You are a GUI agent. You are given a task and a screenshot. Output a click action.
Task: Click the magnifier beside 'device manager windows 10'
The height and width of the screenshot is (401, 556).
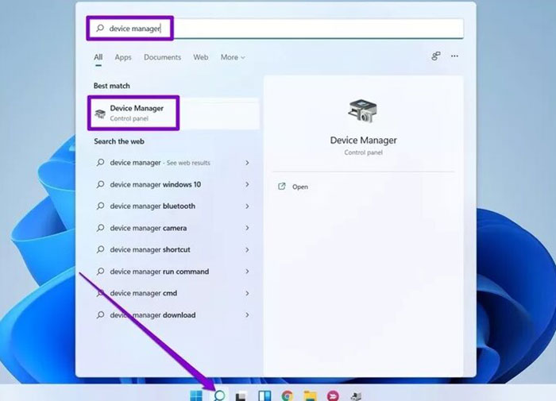coord(101,184)
